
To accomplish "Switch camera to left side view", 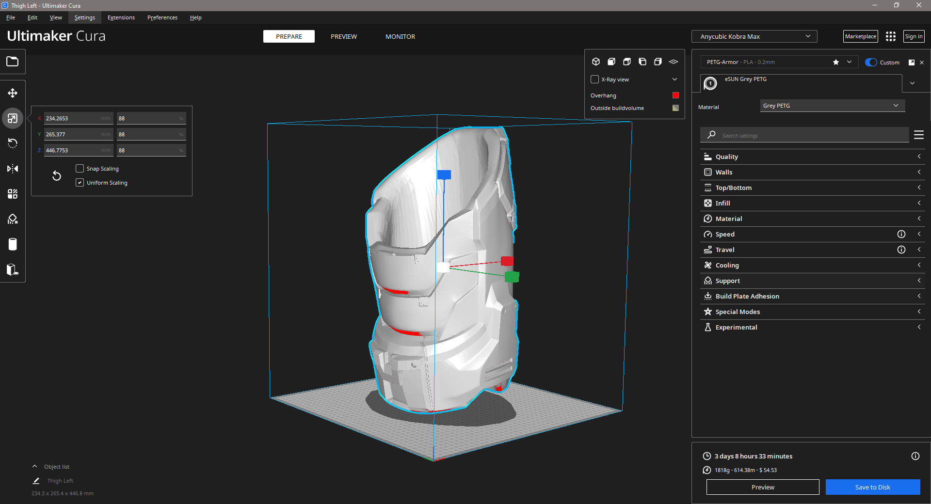I will click(x=642, y=62).
